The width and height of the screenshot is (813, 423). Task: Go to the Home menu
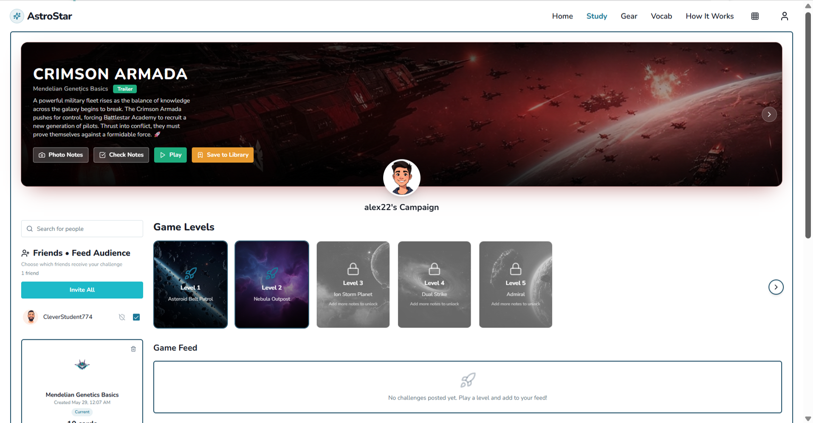(562, 16)
